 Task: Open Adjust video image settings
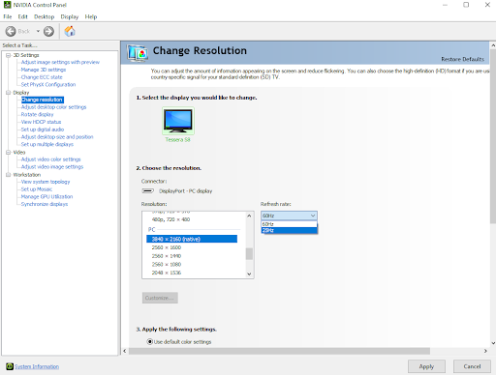coord(52,166)
